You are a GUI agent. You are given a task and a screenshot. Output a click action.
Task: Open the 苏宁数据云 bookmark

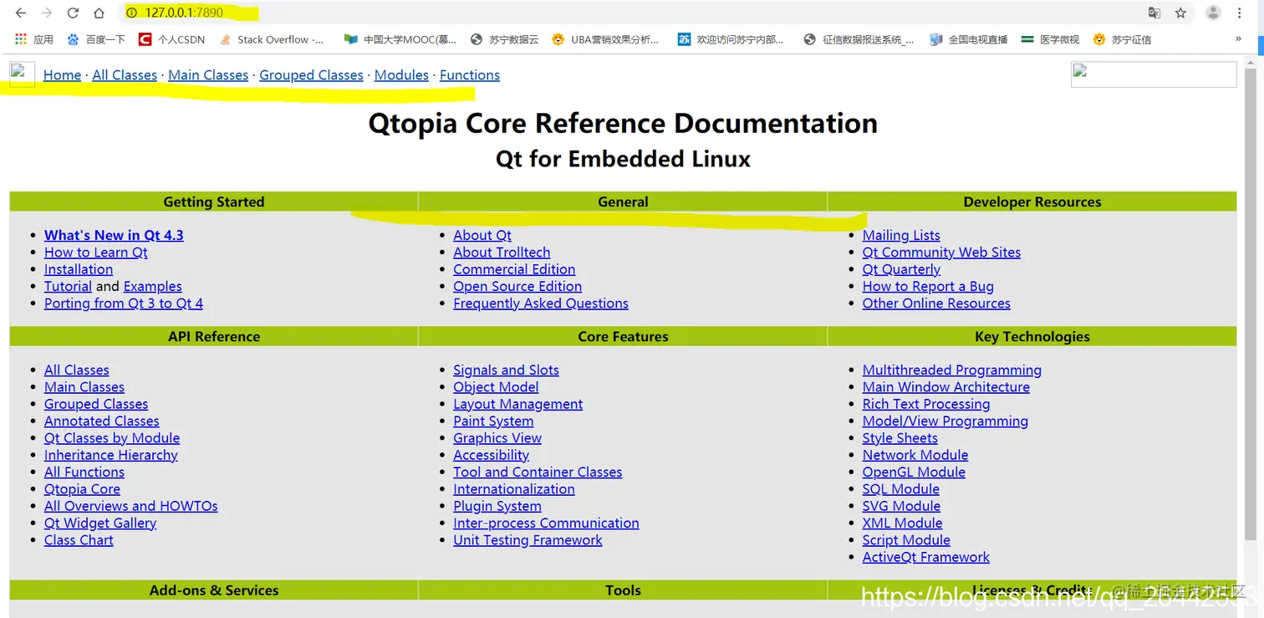coord(505,39)
